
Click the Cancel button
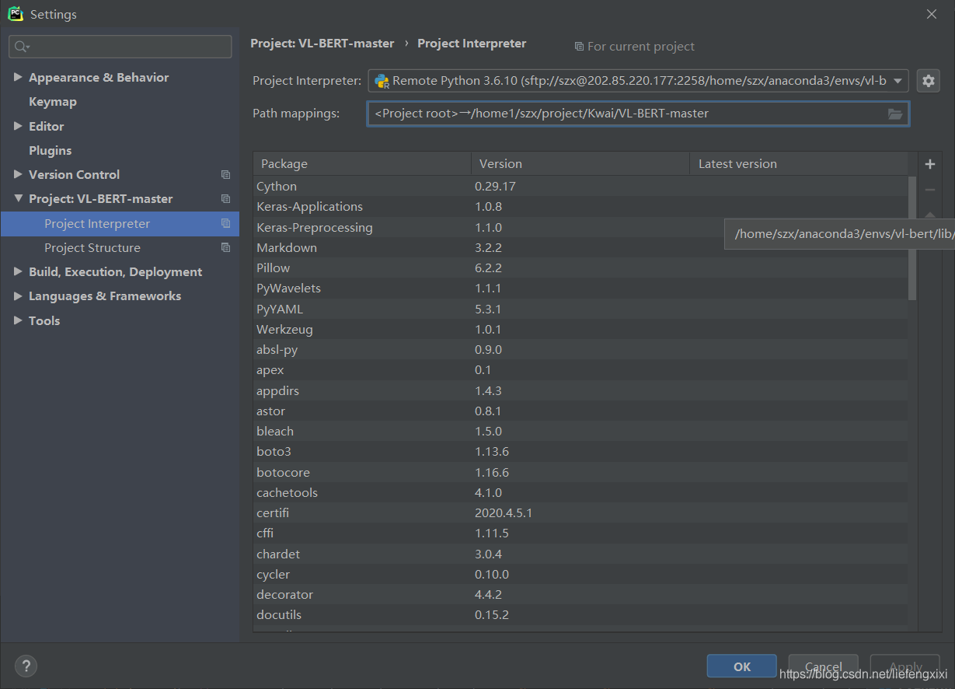pyautogui.click(x=824, y=666)
